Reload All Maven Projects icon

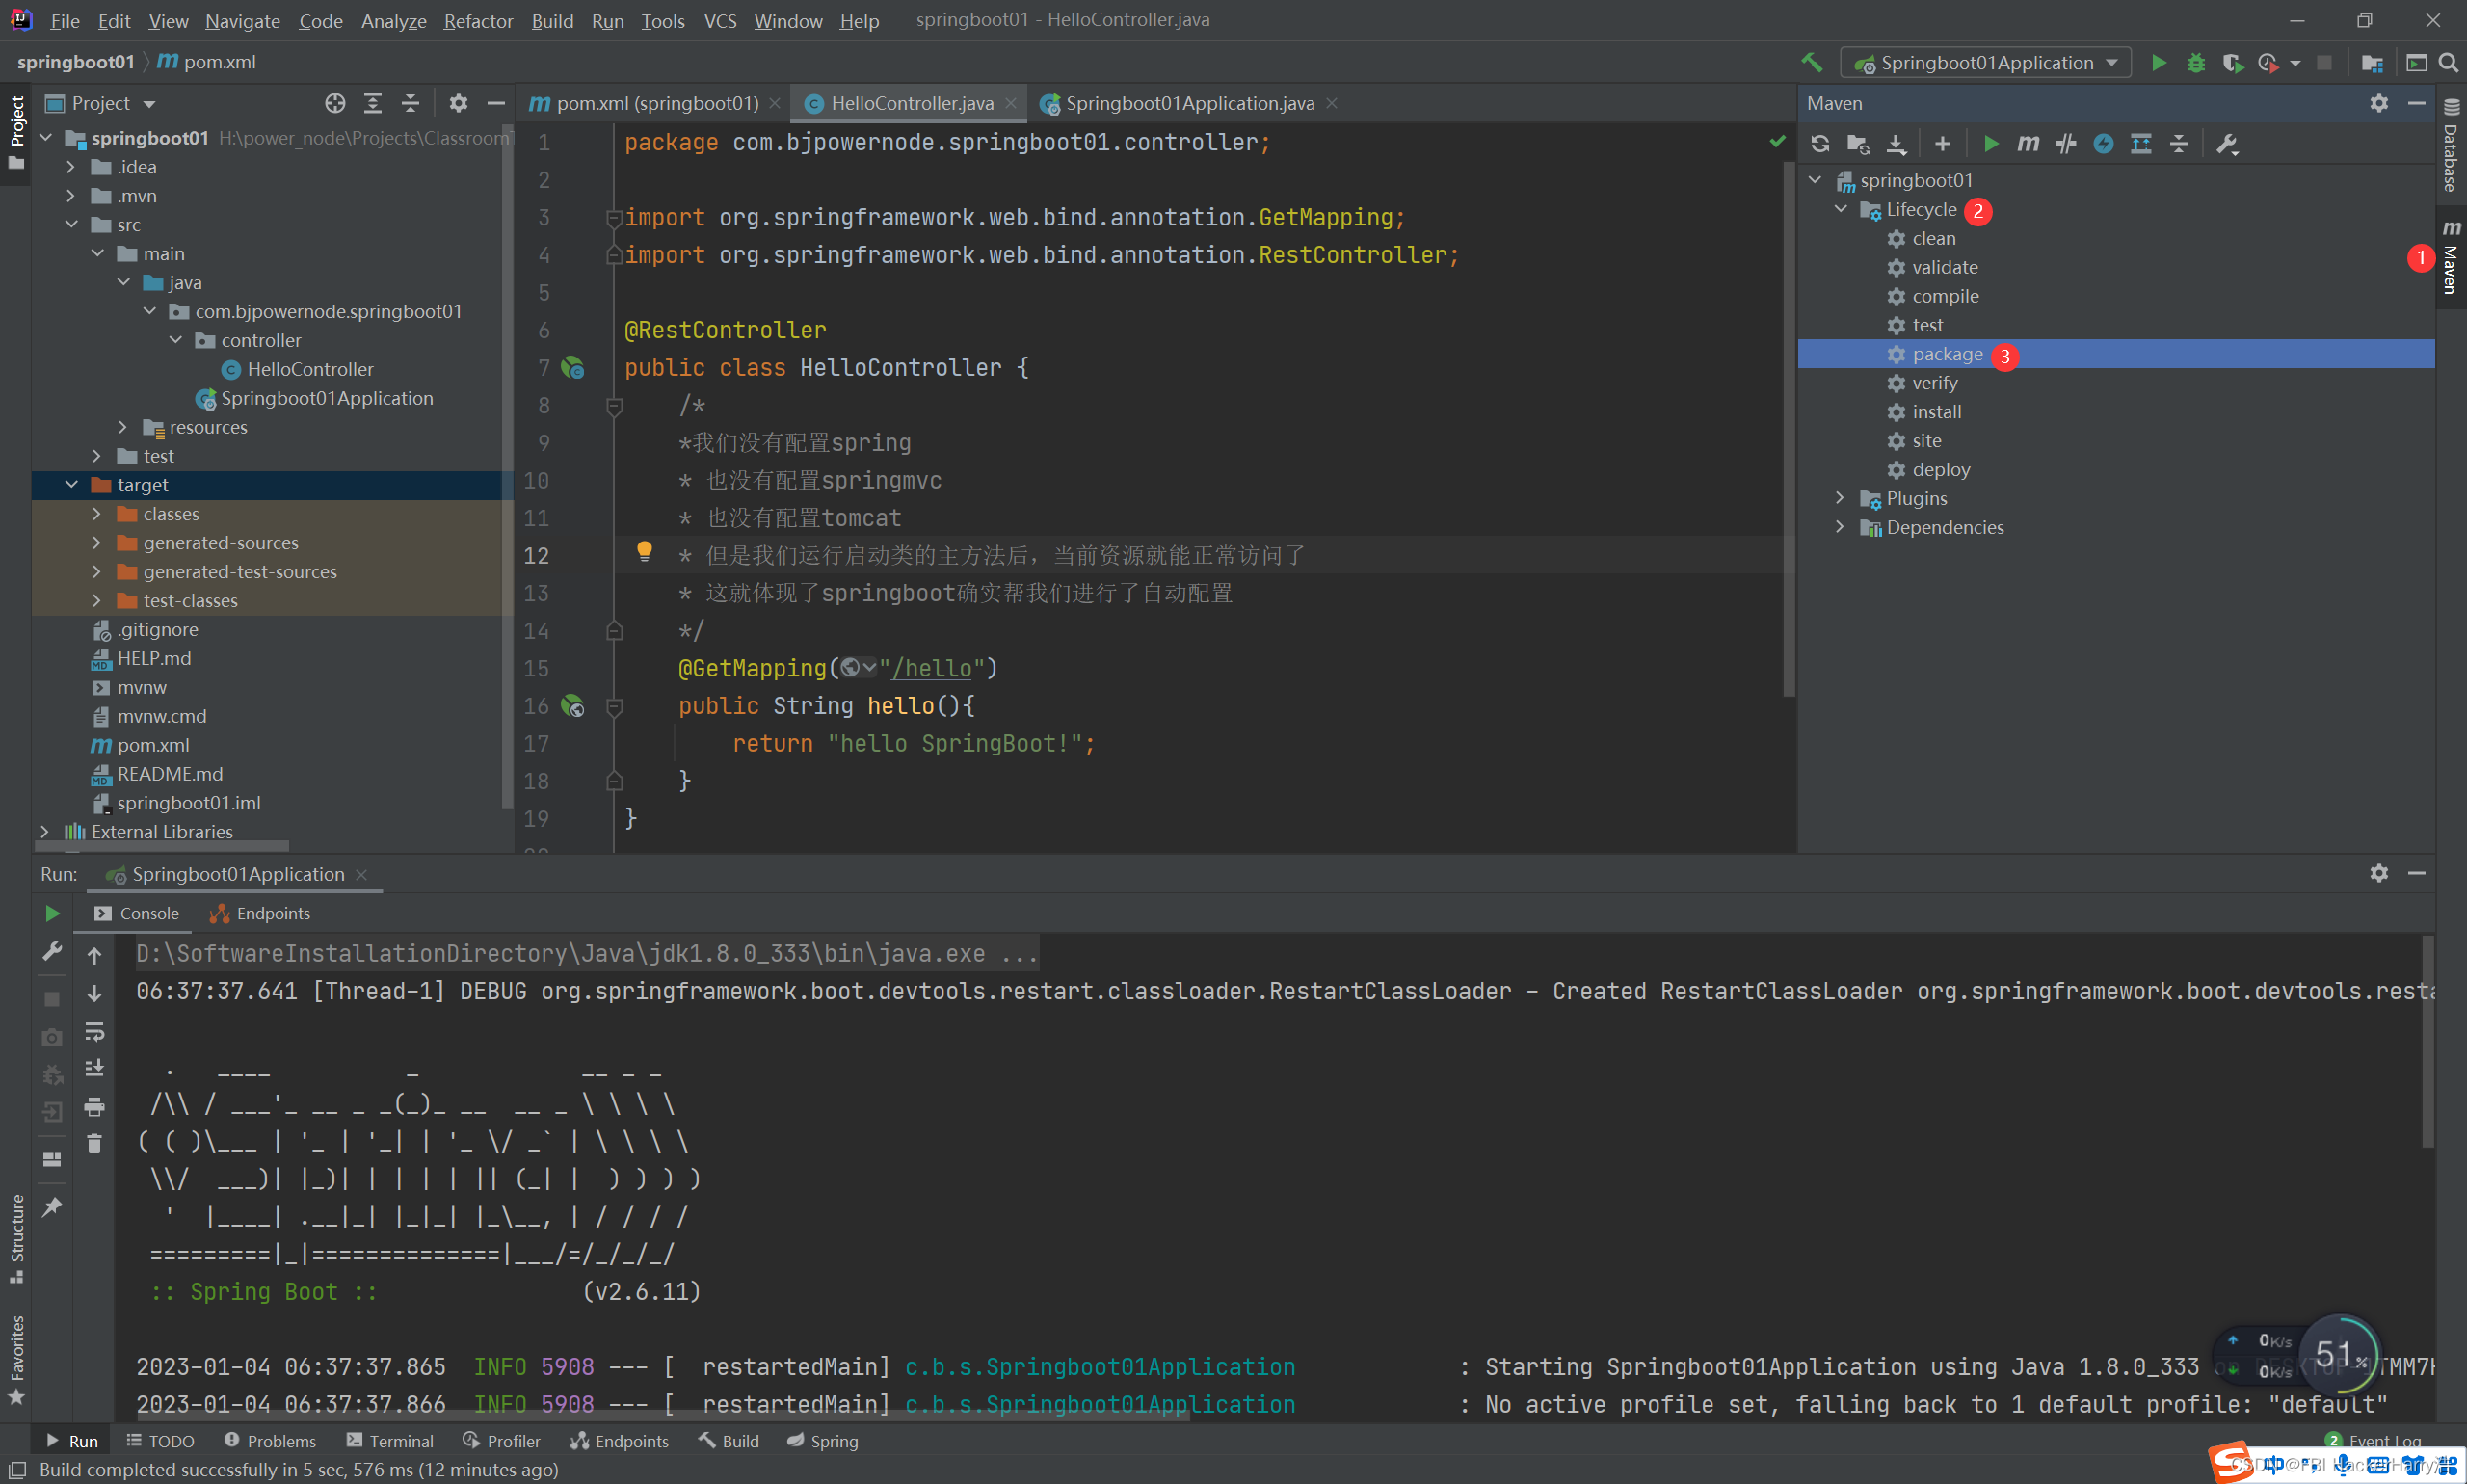click(1820, 144)
